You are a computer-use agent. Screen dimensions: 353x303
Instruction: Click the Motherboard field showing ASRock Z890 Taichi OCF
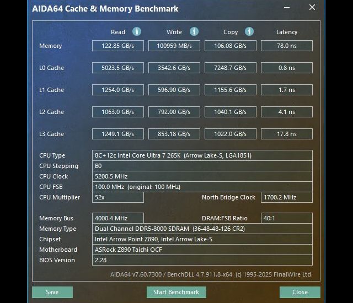point(202,250)
